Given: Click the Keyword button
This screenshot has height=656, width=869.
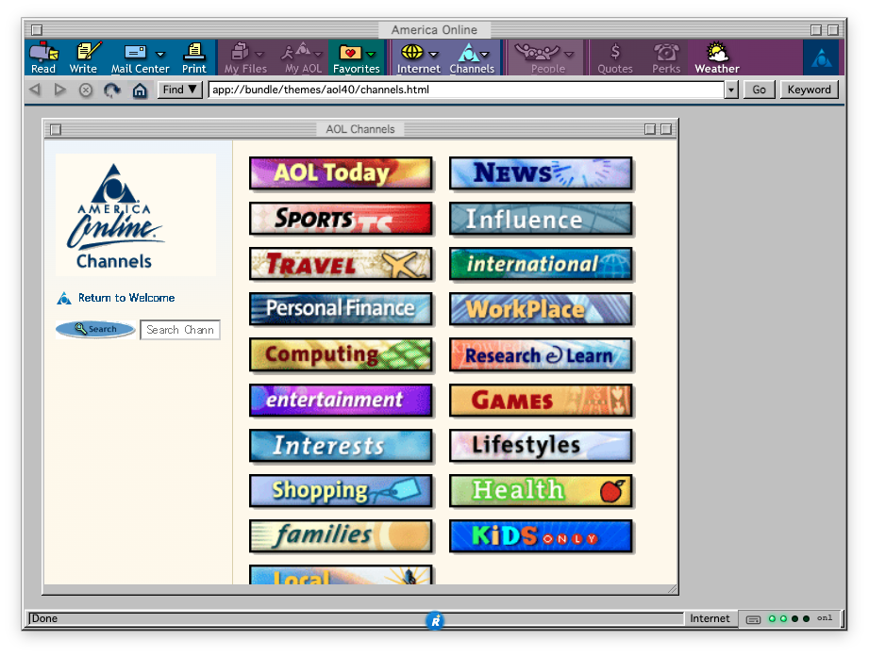Looking at the screenshot, I should click(810, 90).
